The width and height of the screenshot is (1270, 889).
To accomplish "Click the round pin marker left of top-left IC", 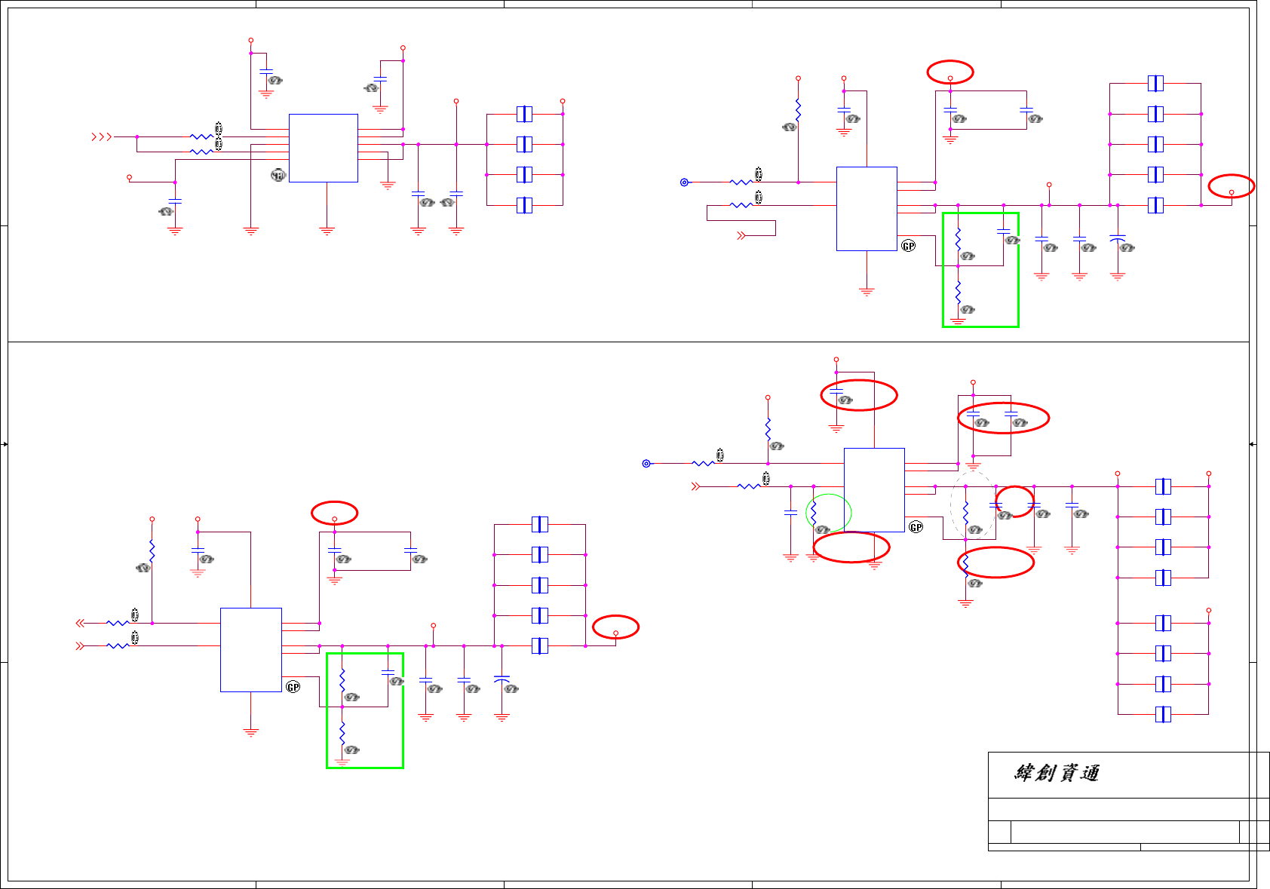I will [x=278, y=175].
